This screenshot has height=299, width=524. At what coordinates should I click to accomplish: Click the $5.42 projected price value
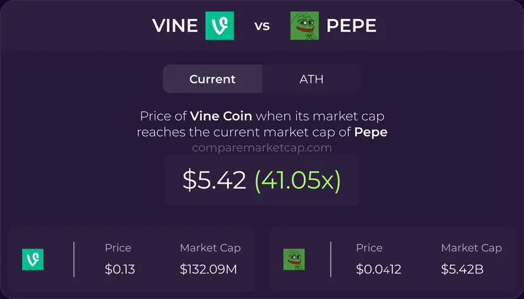click(214, 181)
